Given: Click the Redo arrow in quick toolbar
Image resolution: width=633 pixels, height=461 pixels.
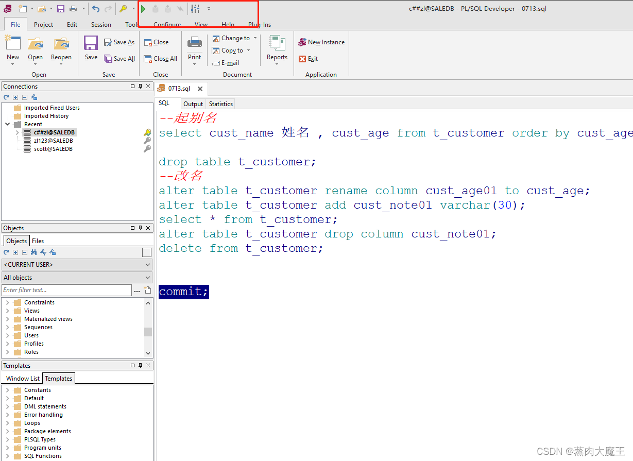Looking at the screenshot, I should 108,9.
